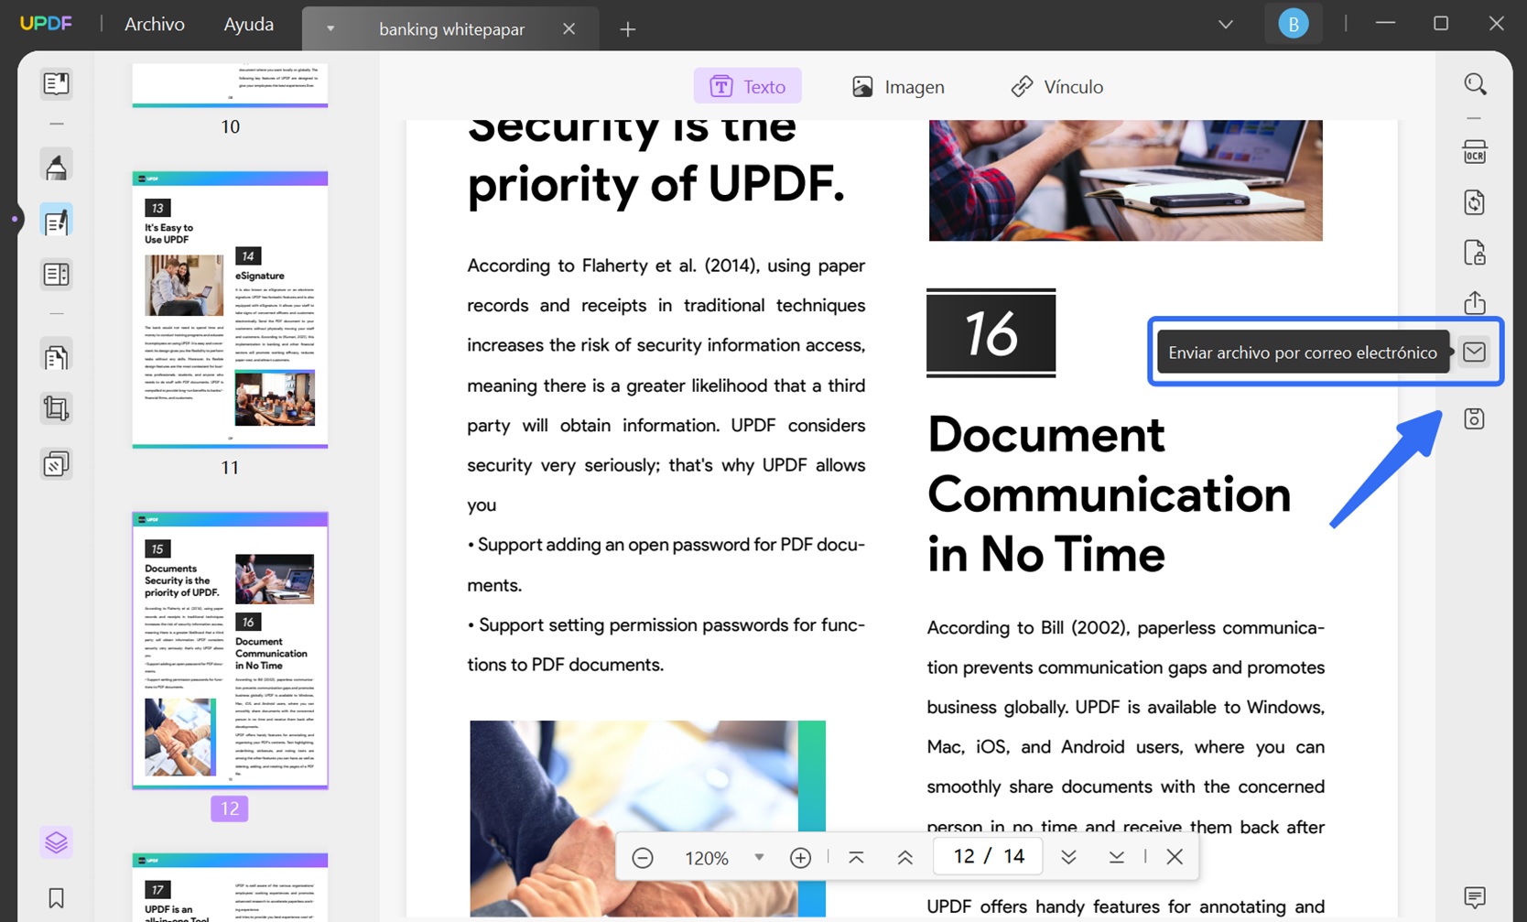Screen dimensions: 1527x922
Task: Open the Form preparation tool icon
Action: 56,275
